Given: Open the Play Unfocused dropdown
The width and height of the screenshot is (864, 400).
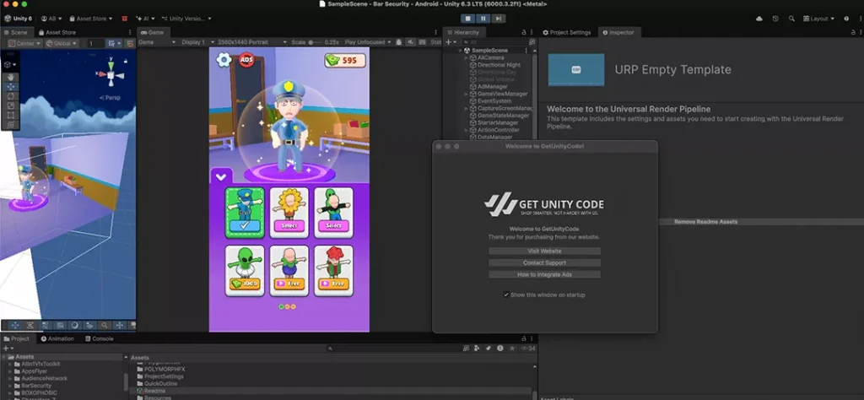Looking at the screenshot, I should [368, 42].
